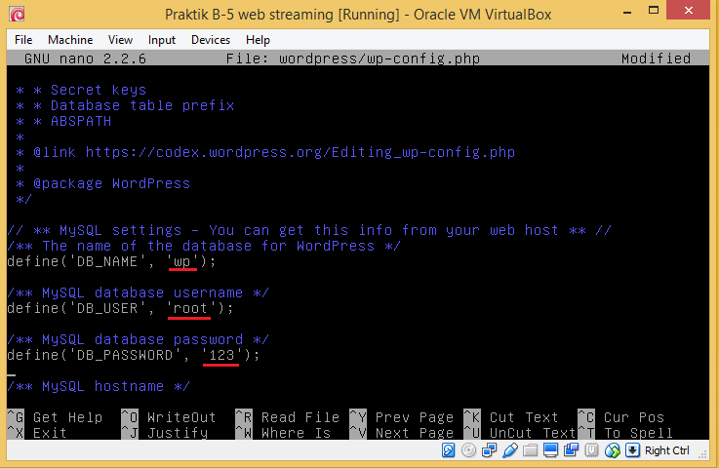Click the USB devices status icon
The width and height of the screenshot is (719, 468).
509,450
